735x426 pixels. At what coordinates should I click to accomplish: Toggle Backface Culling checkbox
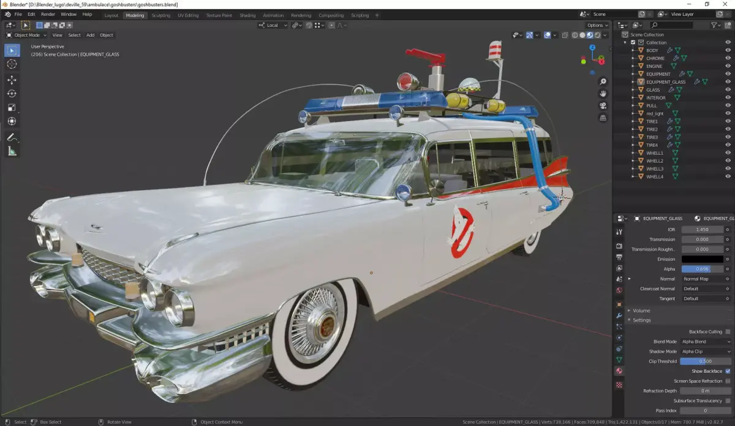[728, 331]
